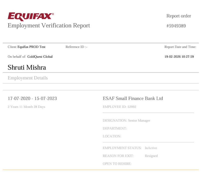Image resolution: width=203 pixels, height=173 pixels.
Task: Click the 'REASON FOR EXIT:' label
Action: click(118, 156)
